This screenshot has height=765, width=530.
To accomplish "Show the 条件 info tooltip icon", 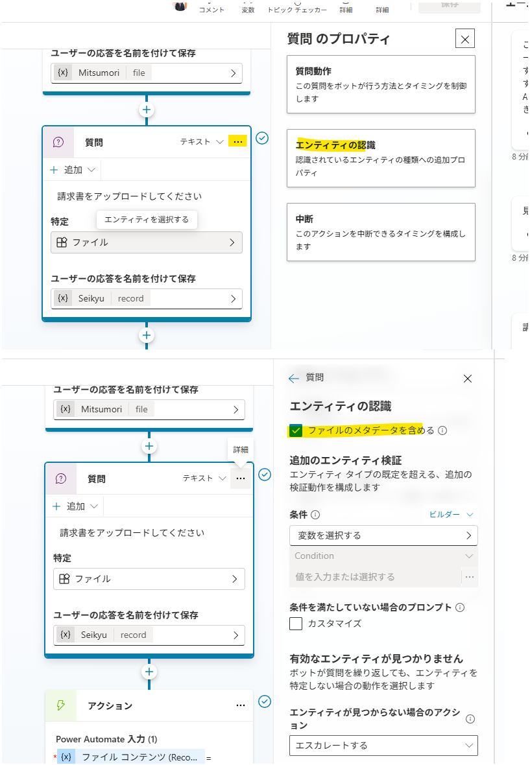I will pos(315,515).
